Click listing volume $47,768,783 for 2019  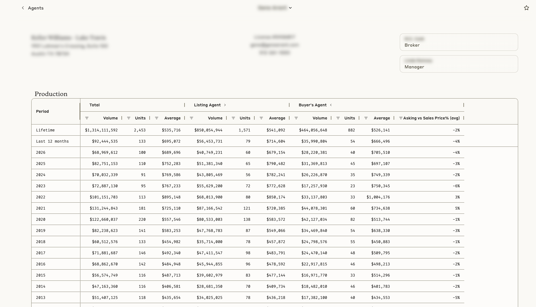pyautogui.click(x=209, y=231)
